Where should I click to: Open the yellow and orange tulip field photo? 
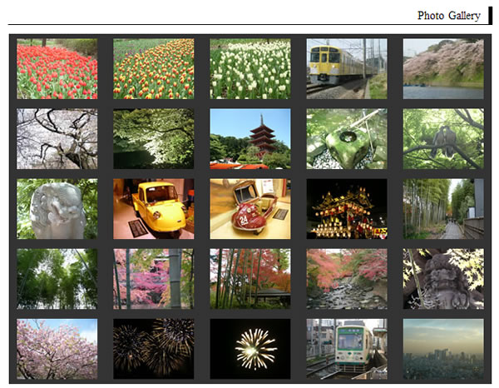153,69
